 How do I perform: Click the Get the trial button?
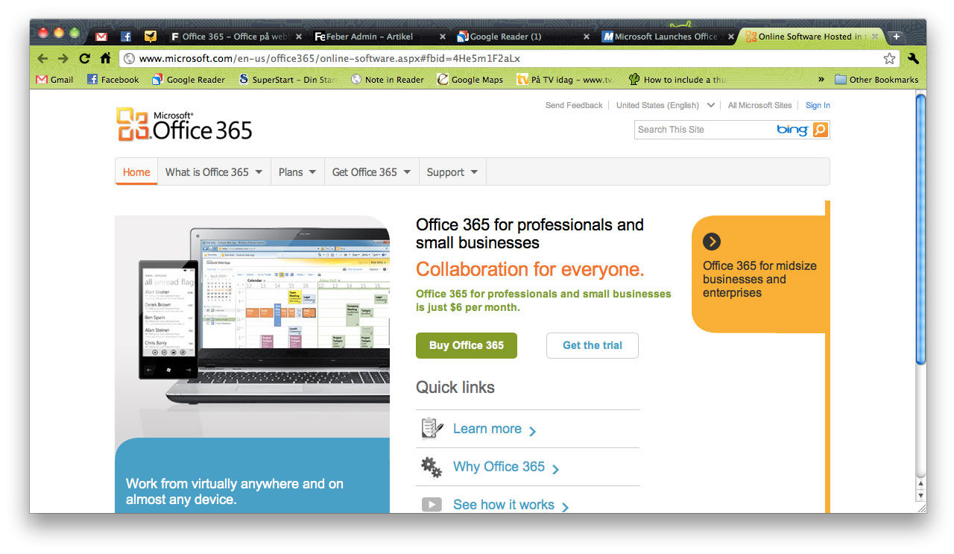pos(593,345)
